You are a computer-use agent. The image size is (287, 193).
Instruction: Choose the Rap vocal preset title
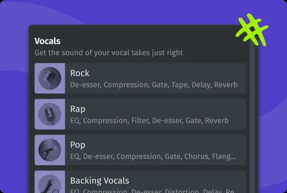78,109
